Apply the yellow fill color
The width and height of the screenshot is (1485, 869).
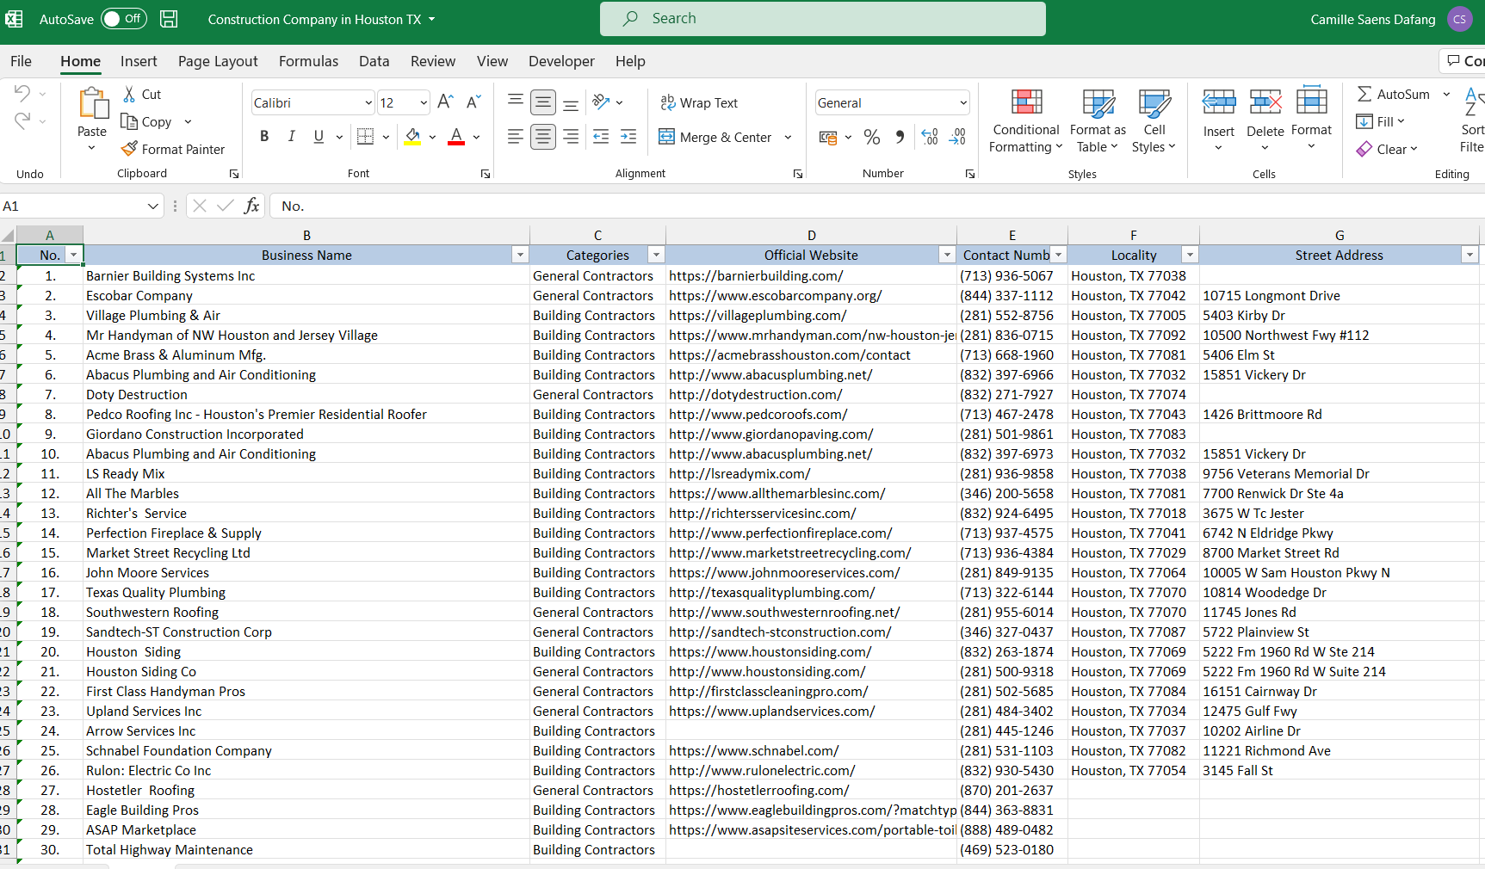tap(413, 136)
